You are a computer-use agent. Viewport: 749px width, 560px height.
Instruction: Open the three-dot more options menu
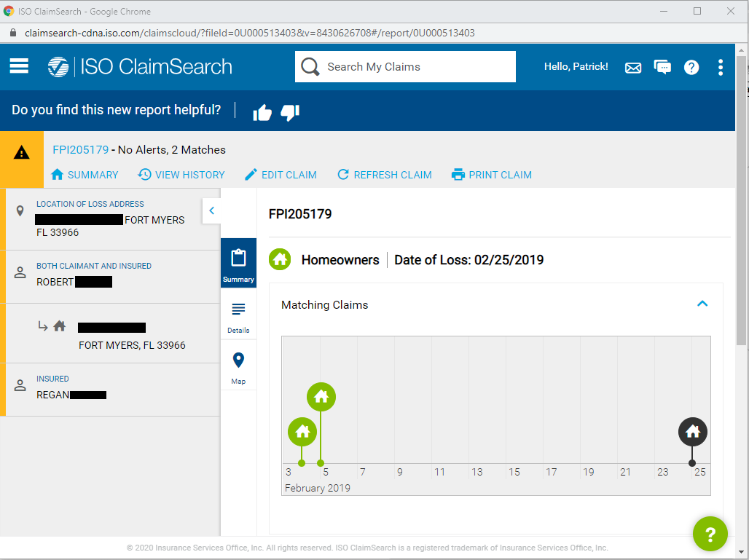tap(721, 67)
